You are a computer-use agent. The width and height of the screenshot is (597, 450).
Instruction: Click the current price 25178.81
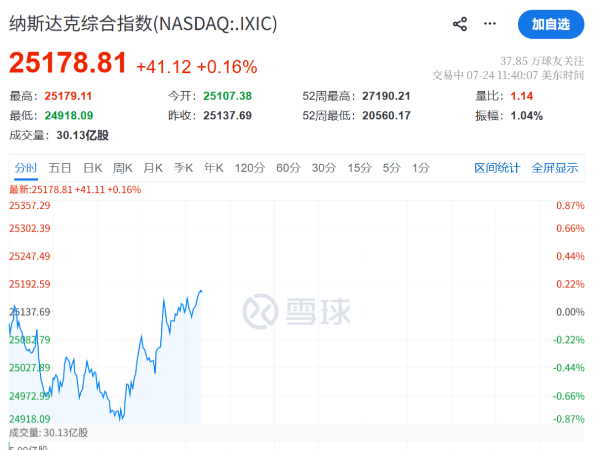68,62
